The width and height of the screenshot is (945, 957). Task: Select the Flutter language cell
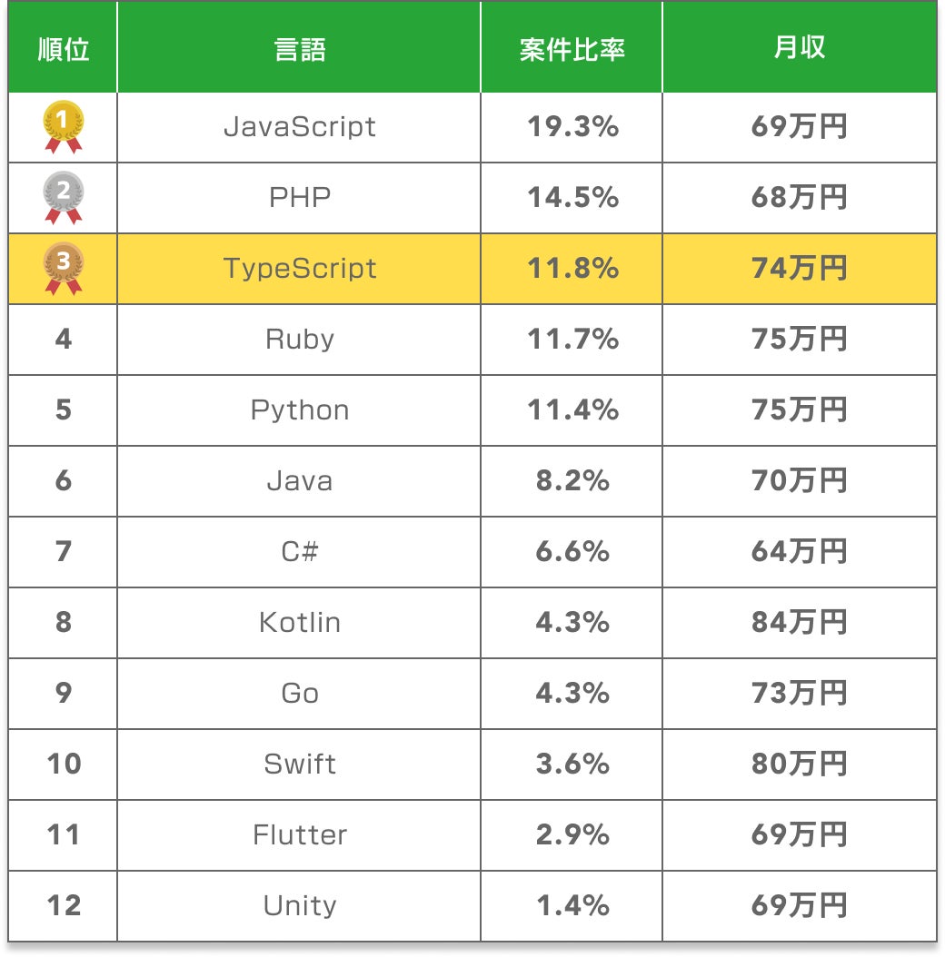(x=299, y=835)
